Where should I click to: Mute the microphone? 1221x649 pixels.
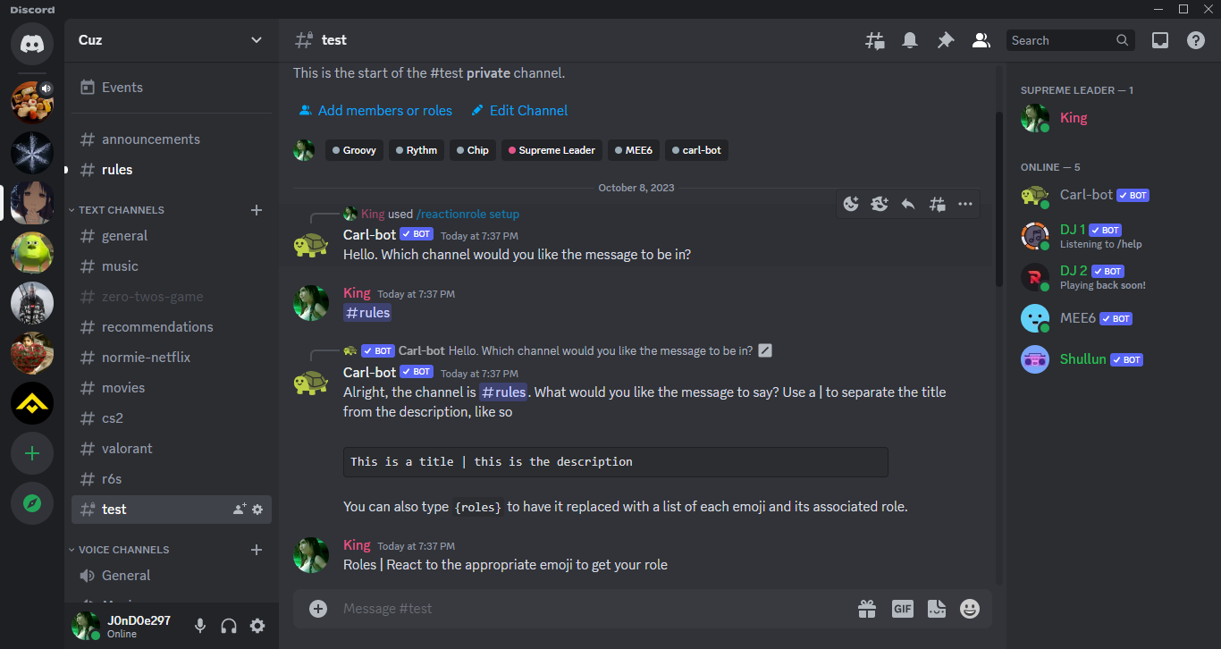coord(200,626)
